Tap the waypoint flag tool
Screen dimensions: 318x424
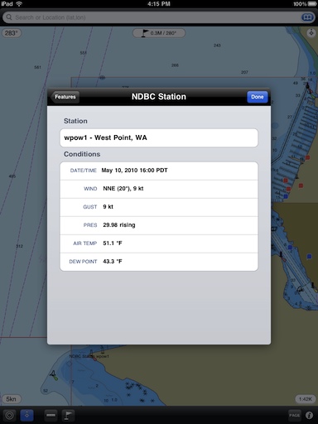click(x=68, y=415)
